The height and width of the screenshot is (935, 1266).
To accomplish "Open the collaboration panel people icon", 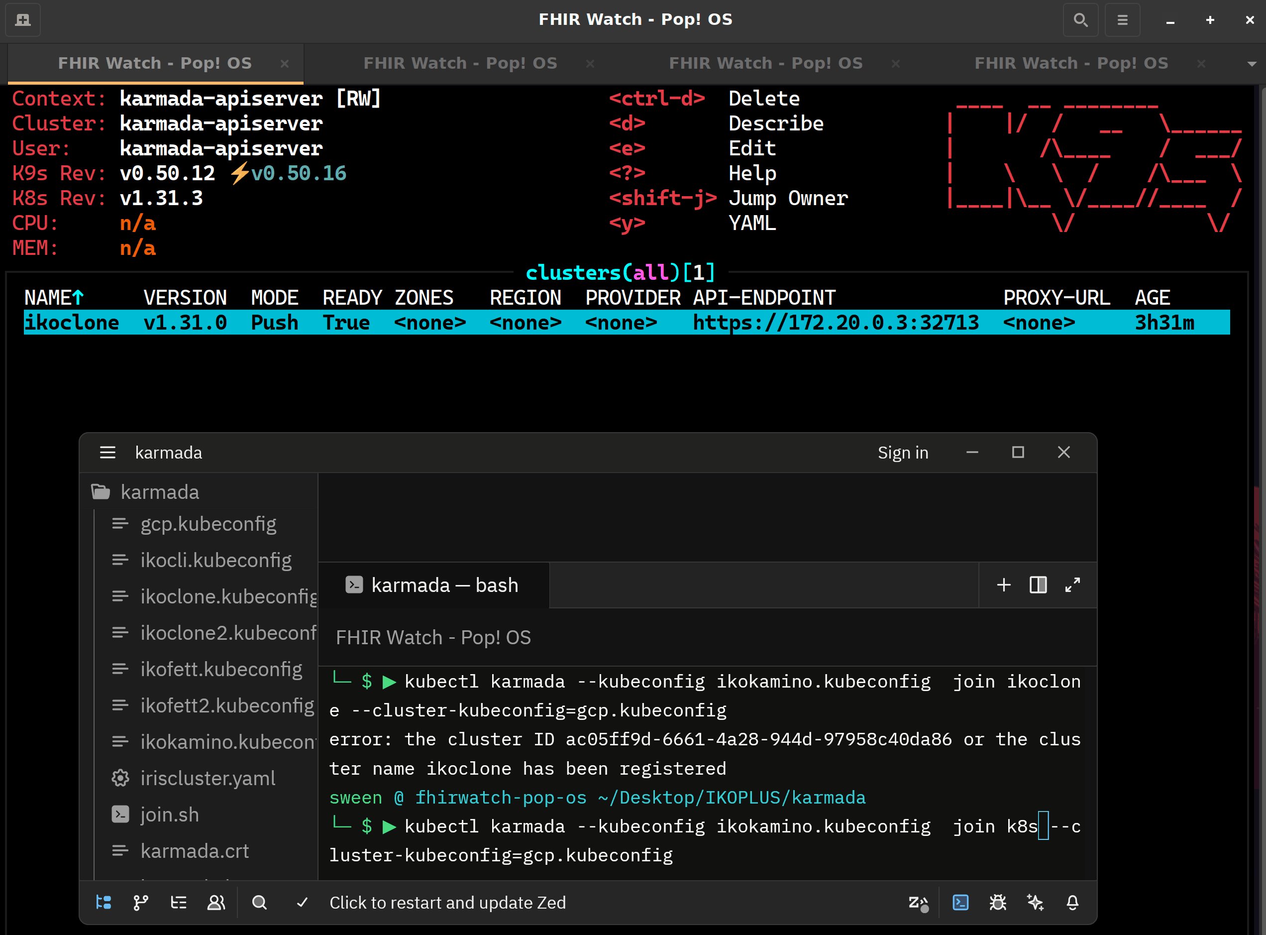I will pos(216,902).
